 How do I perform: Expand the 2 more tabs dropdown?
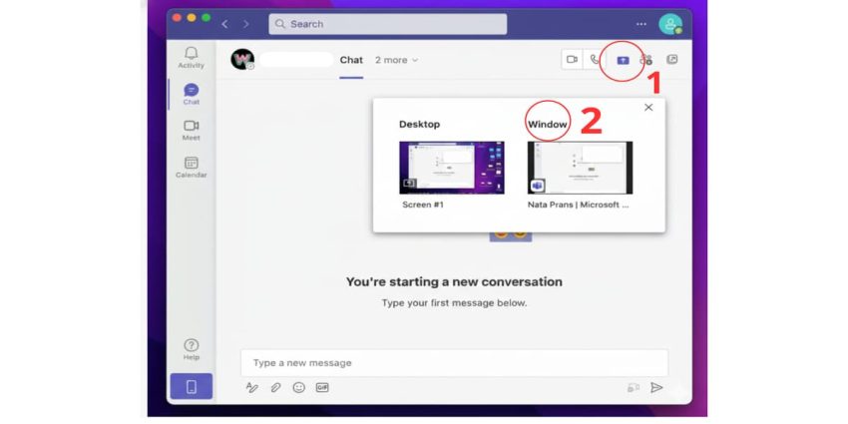396,60
